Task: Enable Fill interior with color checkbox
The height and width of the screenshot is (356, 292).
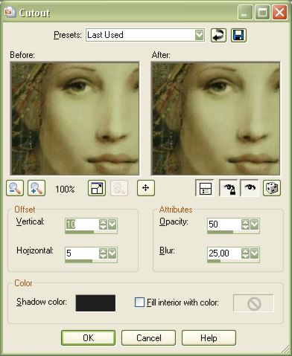Action: click(x=139, y=302)
